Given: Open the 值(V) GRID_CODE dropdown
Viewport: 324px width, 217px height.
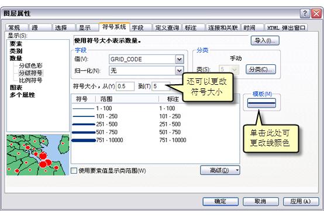Looking at the screenshot, I should click(180, 60).
